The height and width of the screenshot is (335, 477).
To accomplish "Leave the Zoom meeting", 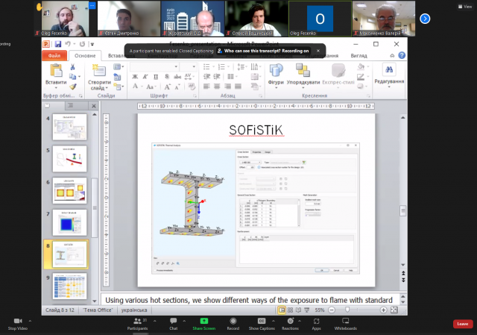I will [x=463, y=324].
